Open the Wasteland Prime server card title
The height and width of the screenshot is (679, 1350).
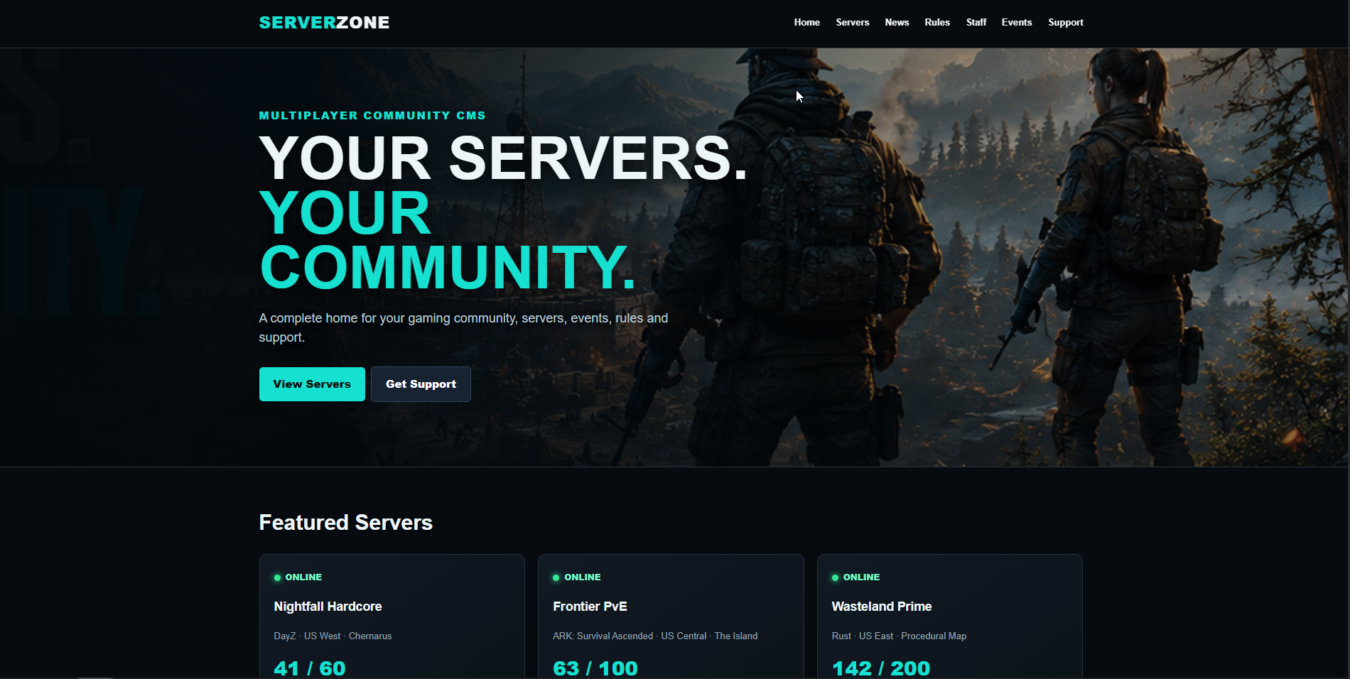tap(882, 607)
